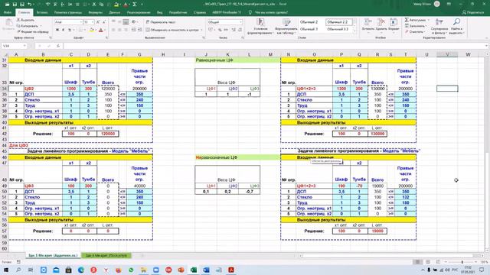Click the AutoSum sigma in quick access toolbar
The height and width of the screenshot is (275, 490).
tap(135, 5)
